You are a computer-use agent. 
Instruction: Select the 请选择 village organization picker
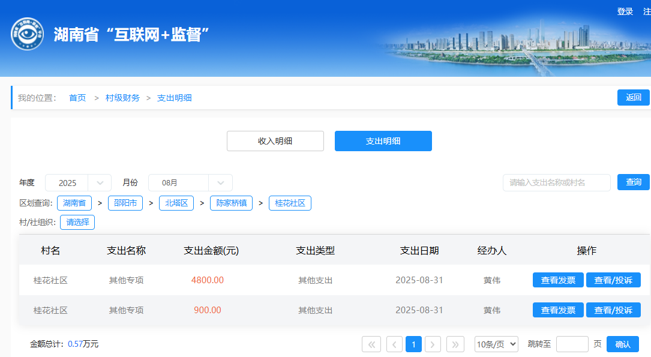pos(77,222)
